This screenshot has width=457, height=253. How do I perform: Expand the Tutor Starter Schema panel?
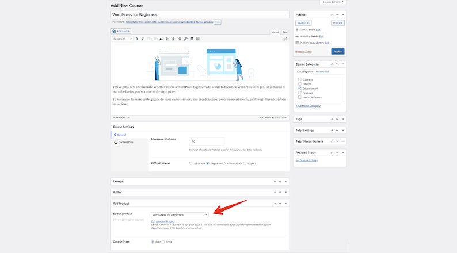[343, 141]
